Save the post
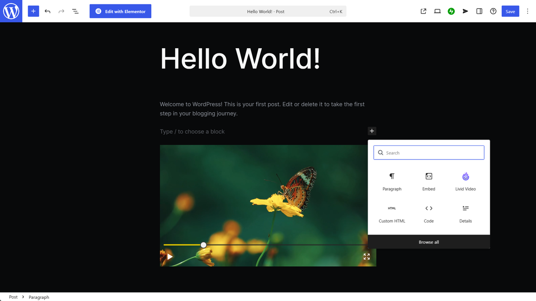The image size is (536, 301). point(510,11)
